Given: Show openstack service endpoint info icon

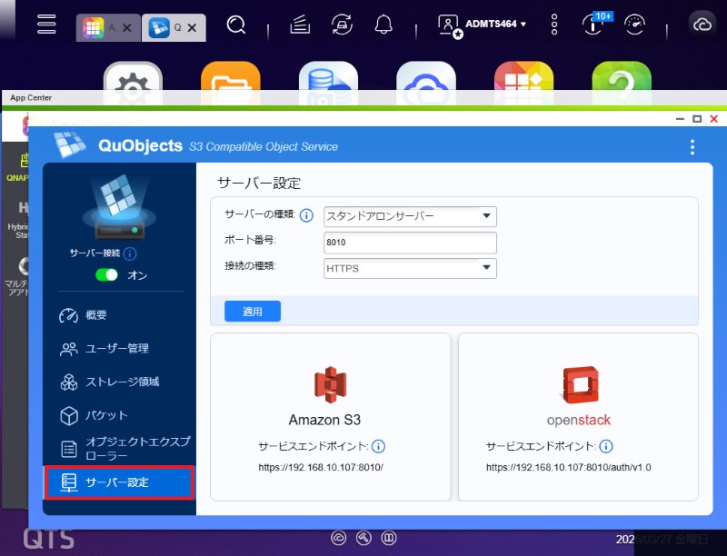Looking at the screenshot, I should click(x=606, y=446).
